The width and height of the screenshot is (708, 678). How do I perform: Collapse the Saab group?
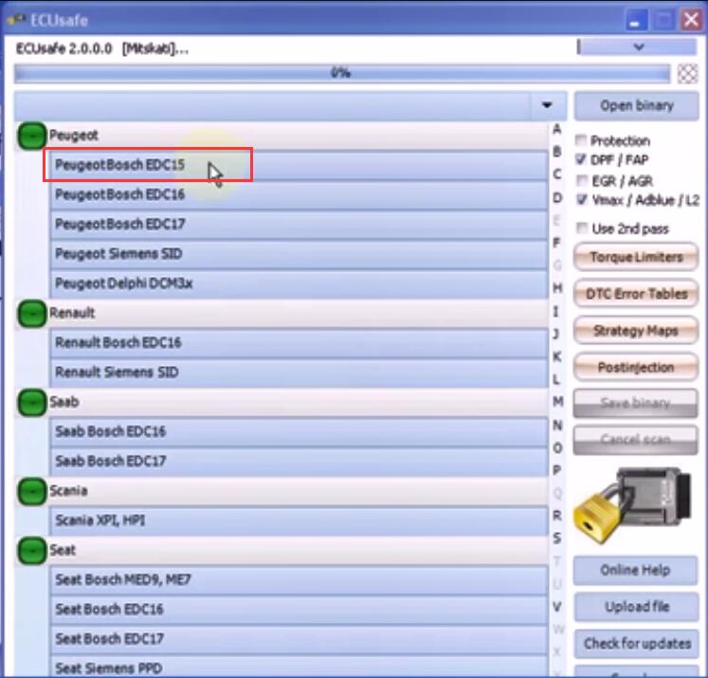31,402
